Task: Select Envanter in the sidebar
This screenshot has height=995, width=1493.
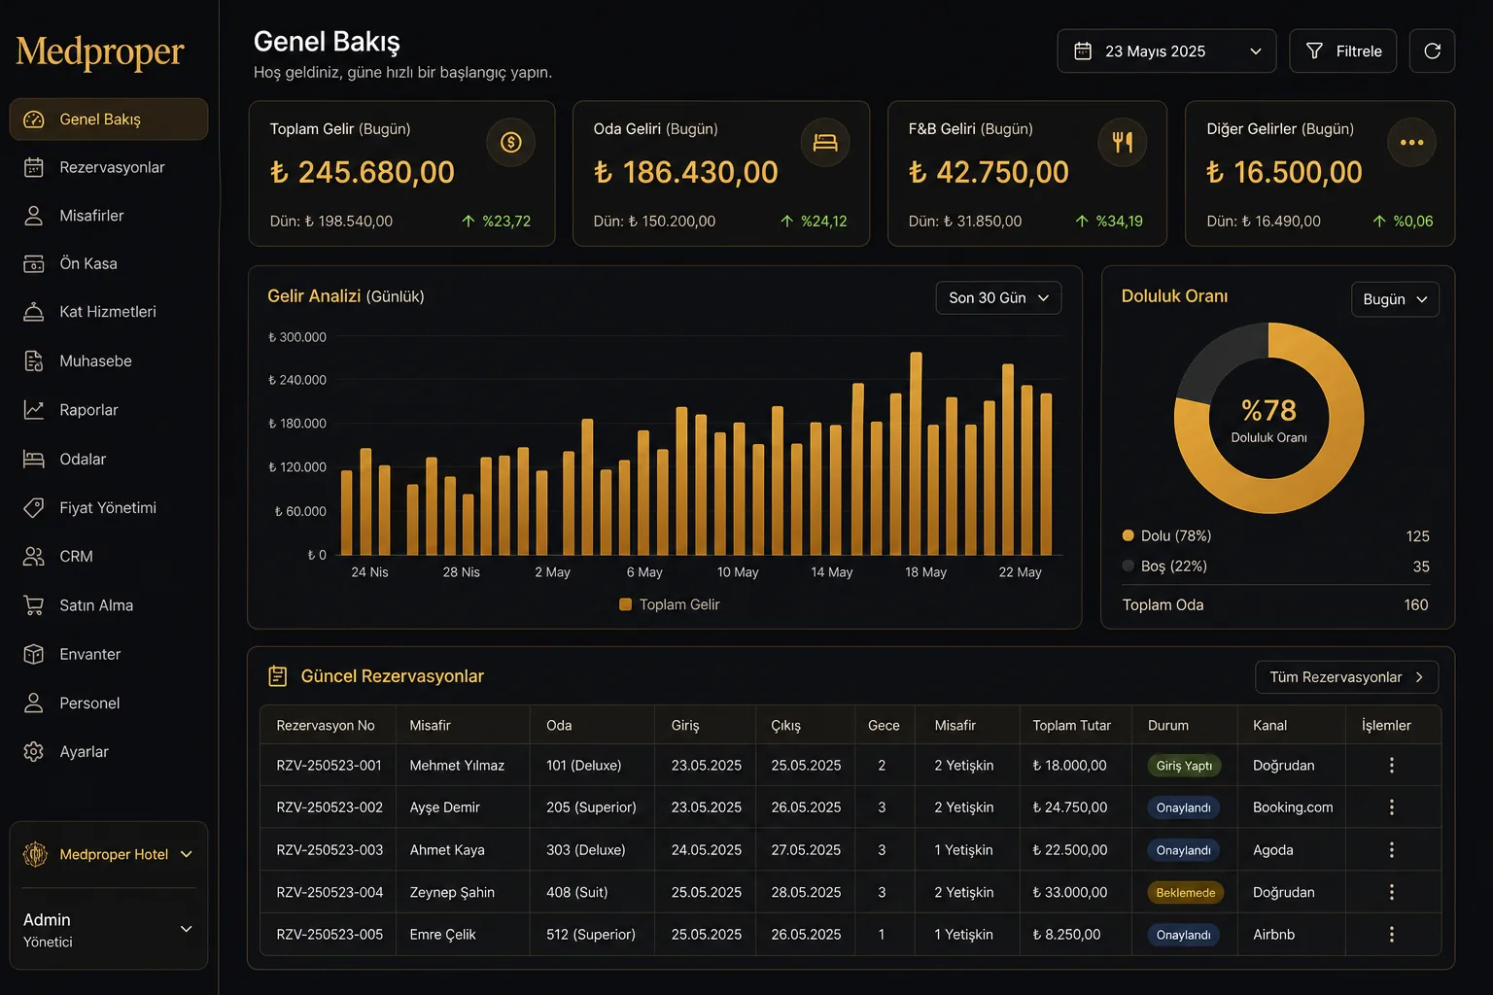Action: click(x=109, y=654)
